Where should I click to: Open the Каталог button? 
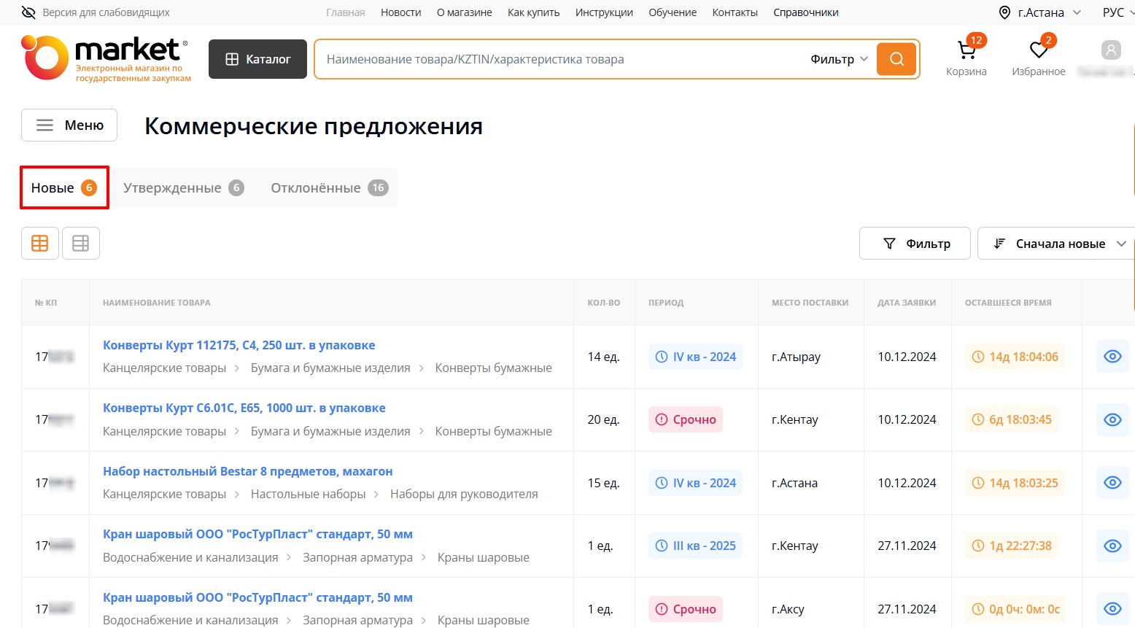pyautogui.click(x=257, y=59)
